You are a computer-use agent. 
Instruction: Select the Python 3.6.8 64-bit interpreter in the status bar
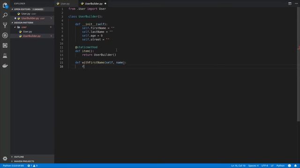[14, 166]
